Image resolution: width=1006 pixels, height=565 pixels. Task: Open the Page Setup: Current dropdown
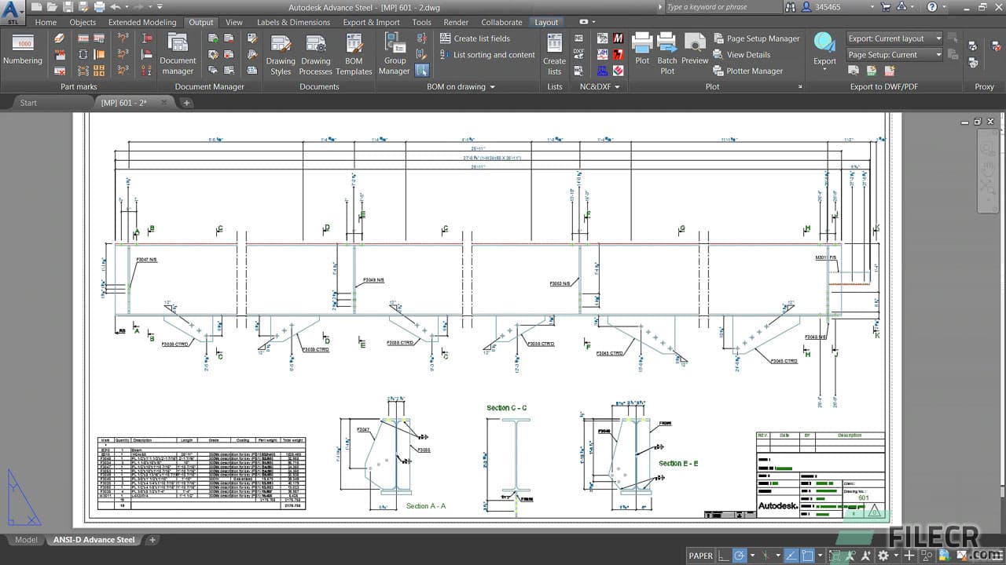click(894, 54)
